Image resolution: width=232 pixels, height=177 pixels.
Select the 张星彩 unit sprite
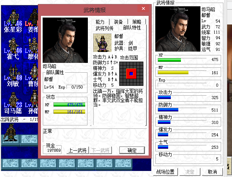pos(13,17)
